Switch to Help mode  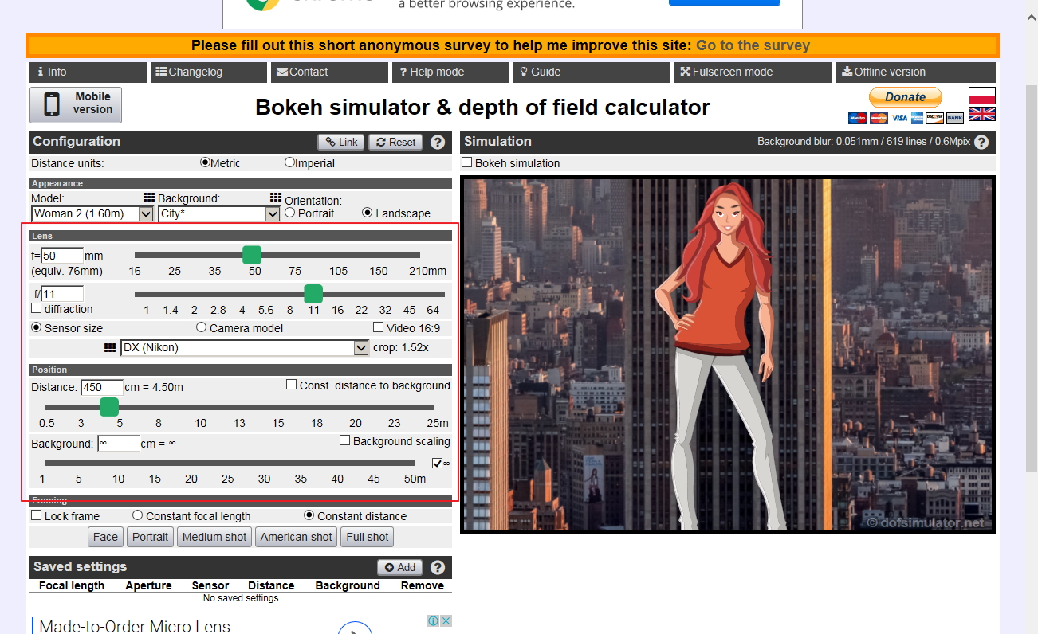click(450, 72)
